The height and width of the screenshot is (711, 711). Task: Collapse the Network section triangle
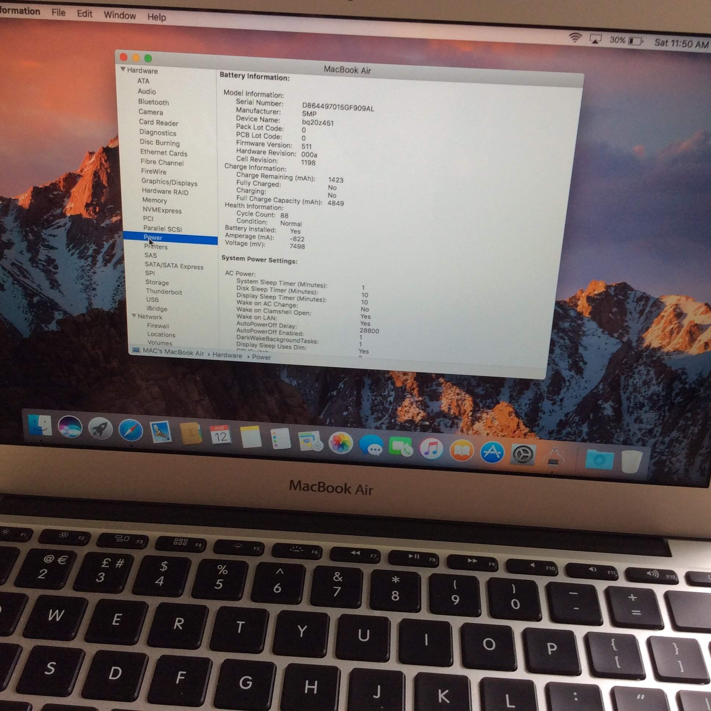134,315
